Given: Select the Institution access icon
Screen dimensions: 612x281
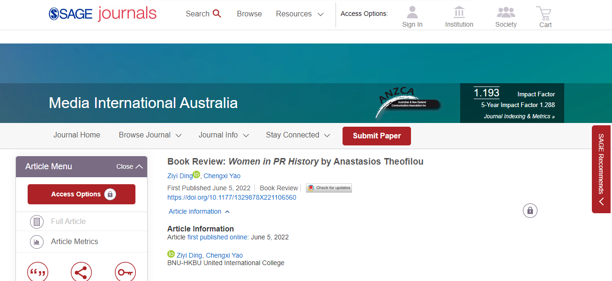Looking at the screenshot, I should 459,13.
